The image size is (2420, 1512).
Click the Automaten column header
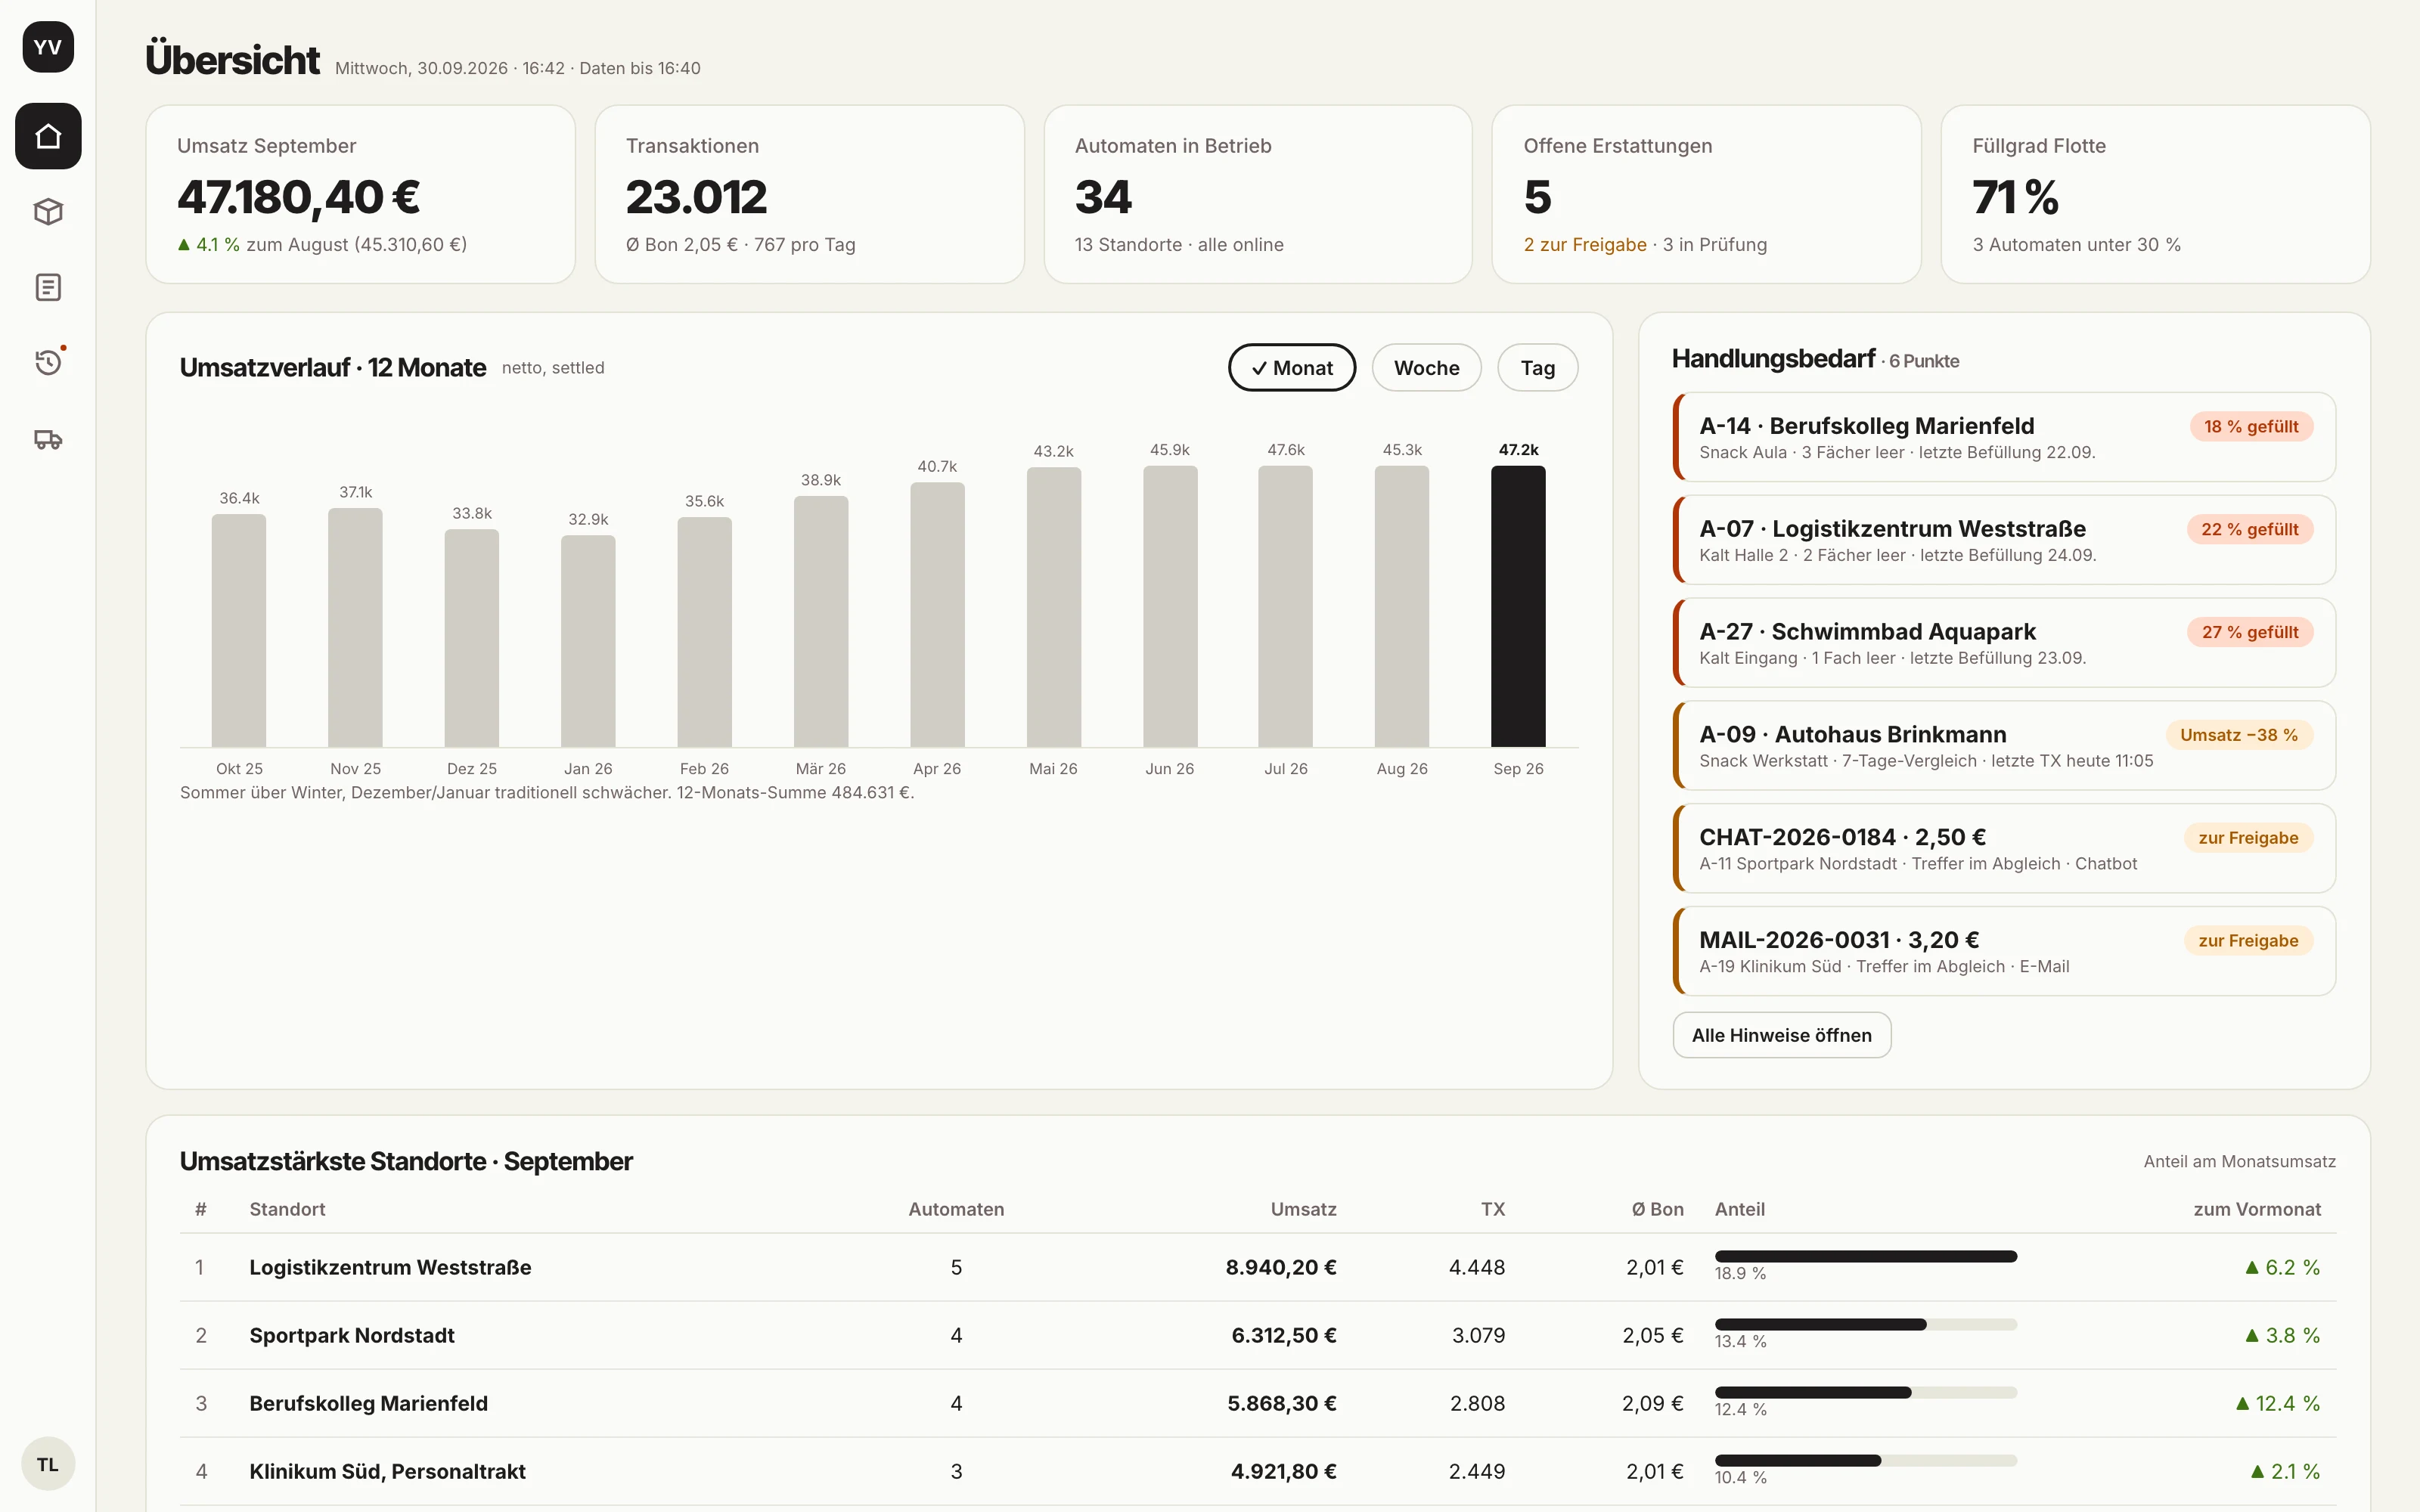coord(956,1209)
